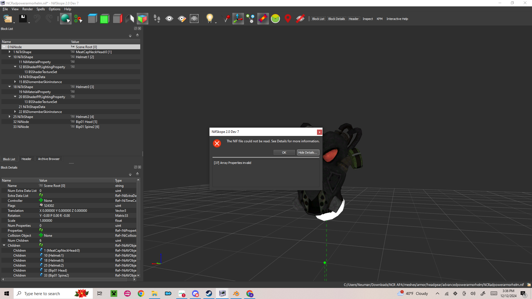Expand the 1 NiTriShape node
This screenshot has width=532, height=299.
click(x=10, y=52)
